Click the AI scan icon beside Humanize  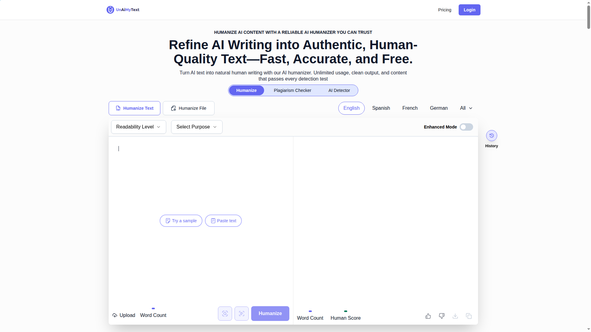(225, 314)
